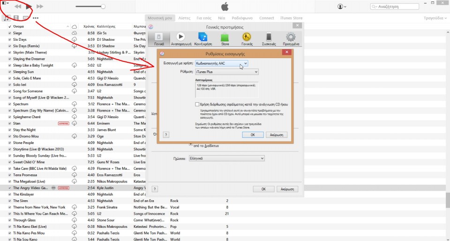Screen dimensions: 450x241
Task: Click OK in Γενικές προτιμήσεις dialog
Action: coord(263,189)
